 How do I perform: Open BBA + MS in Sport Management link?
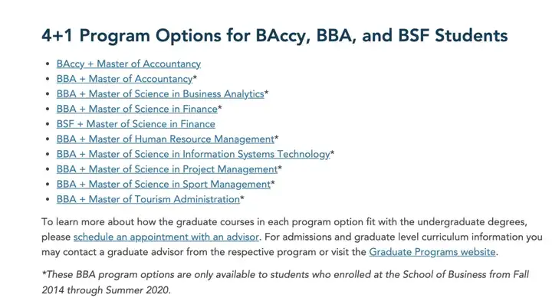click(164, 185)
